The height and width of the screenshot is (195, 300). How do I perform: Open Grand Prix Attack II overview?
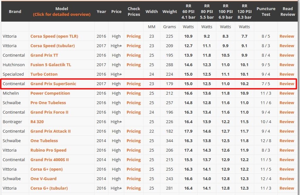pos(51,131)
